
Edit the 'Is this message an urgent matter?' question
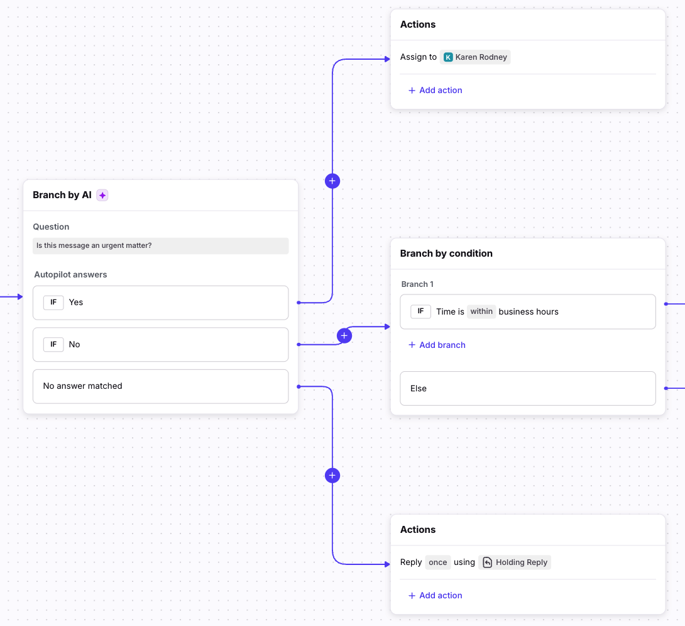(160, 246)
